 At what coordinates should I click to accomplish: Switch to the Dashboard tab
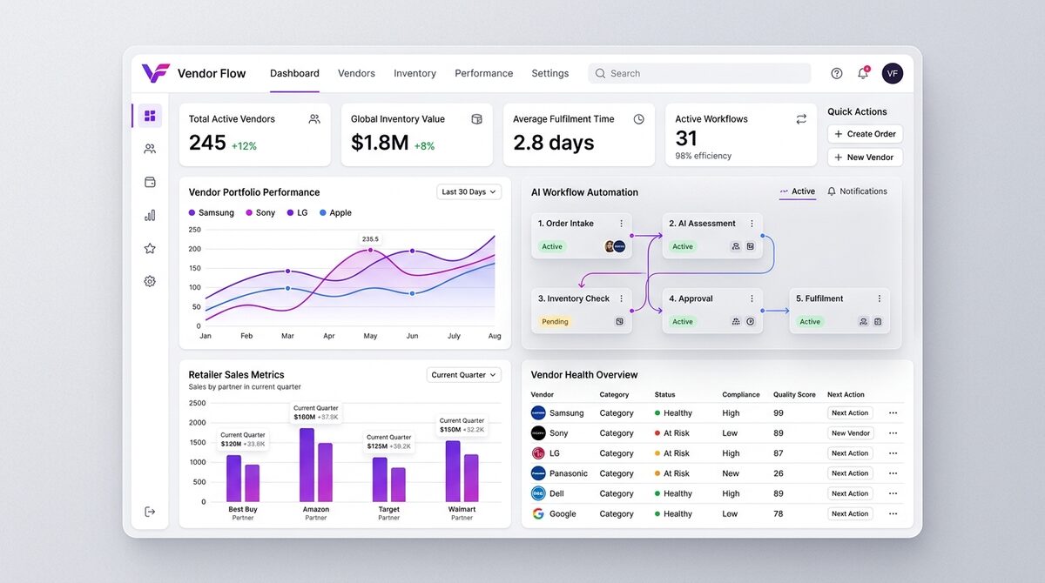click(294, 73)
